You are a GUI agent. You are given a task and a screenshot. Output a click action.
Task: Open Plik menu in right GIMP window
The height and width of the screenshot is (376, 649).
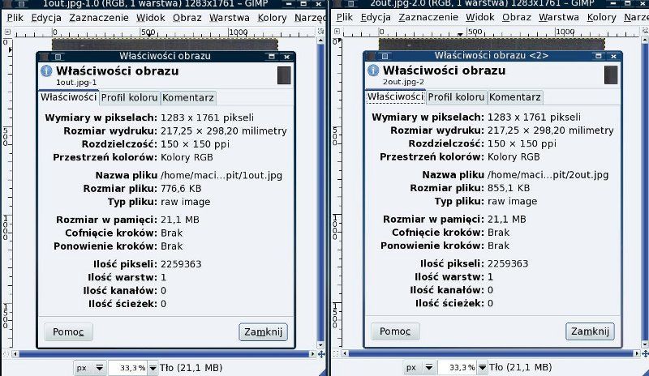(x=344, y=17)
